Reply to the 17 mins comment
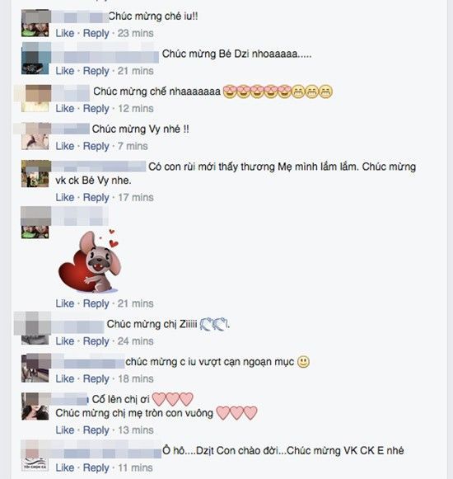This screenshot has width=453, height=479. [x=96, y=197]
